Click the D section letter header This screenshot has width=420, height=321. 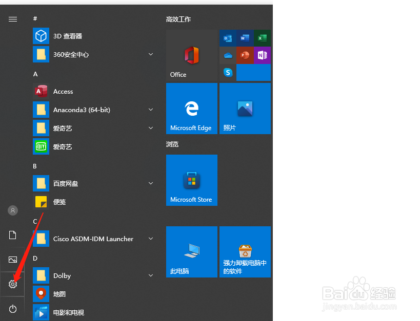point(35,259)
